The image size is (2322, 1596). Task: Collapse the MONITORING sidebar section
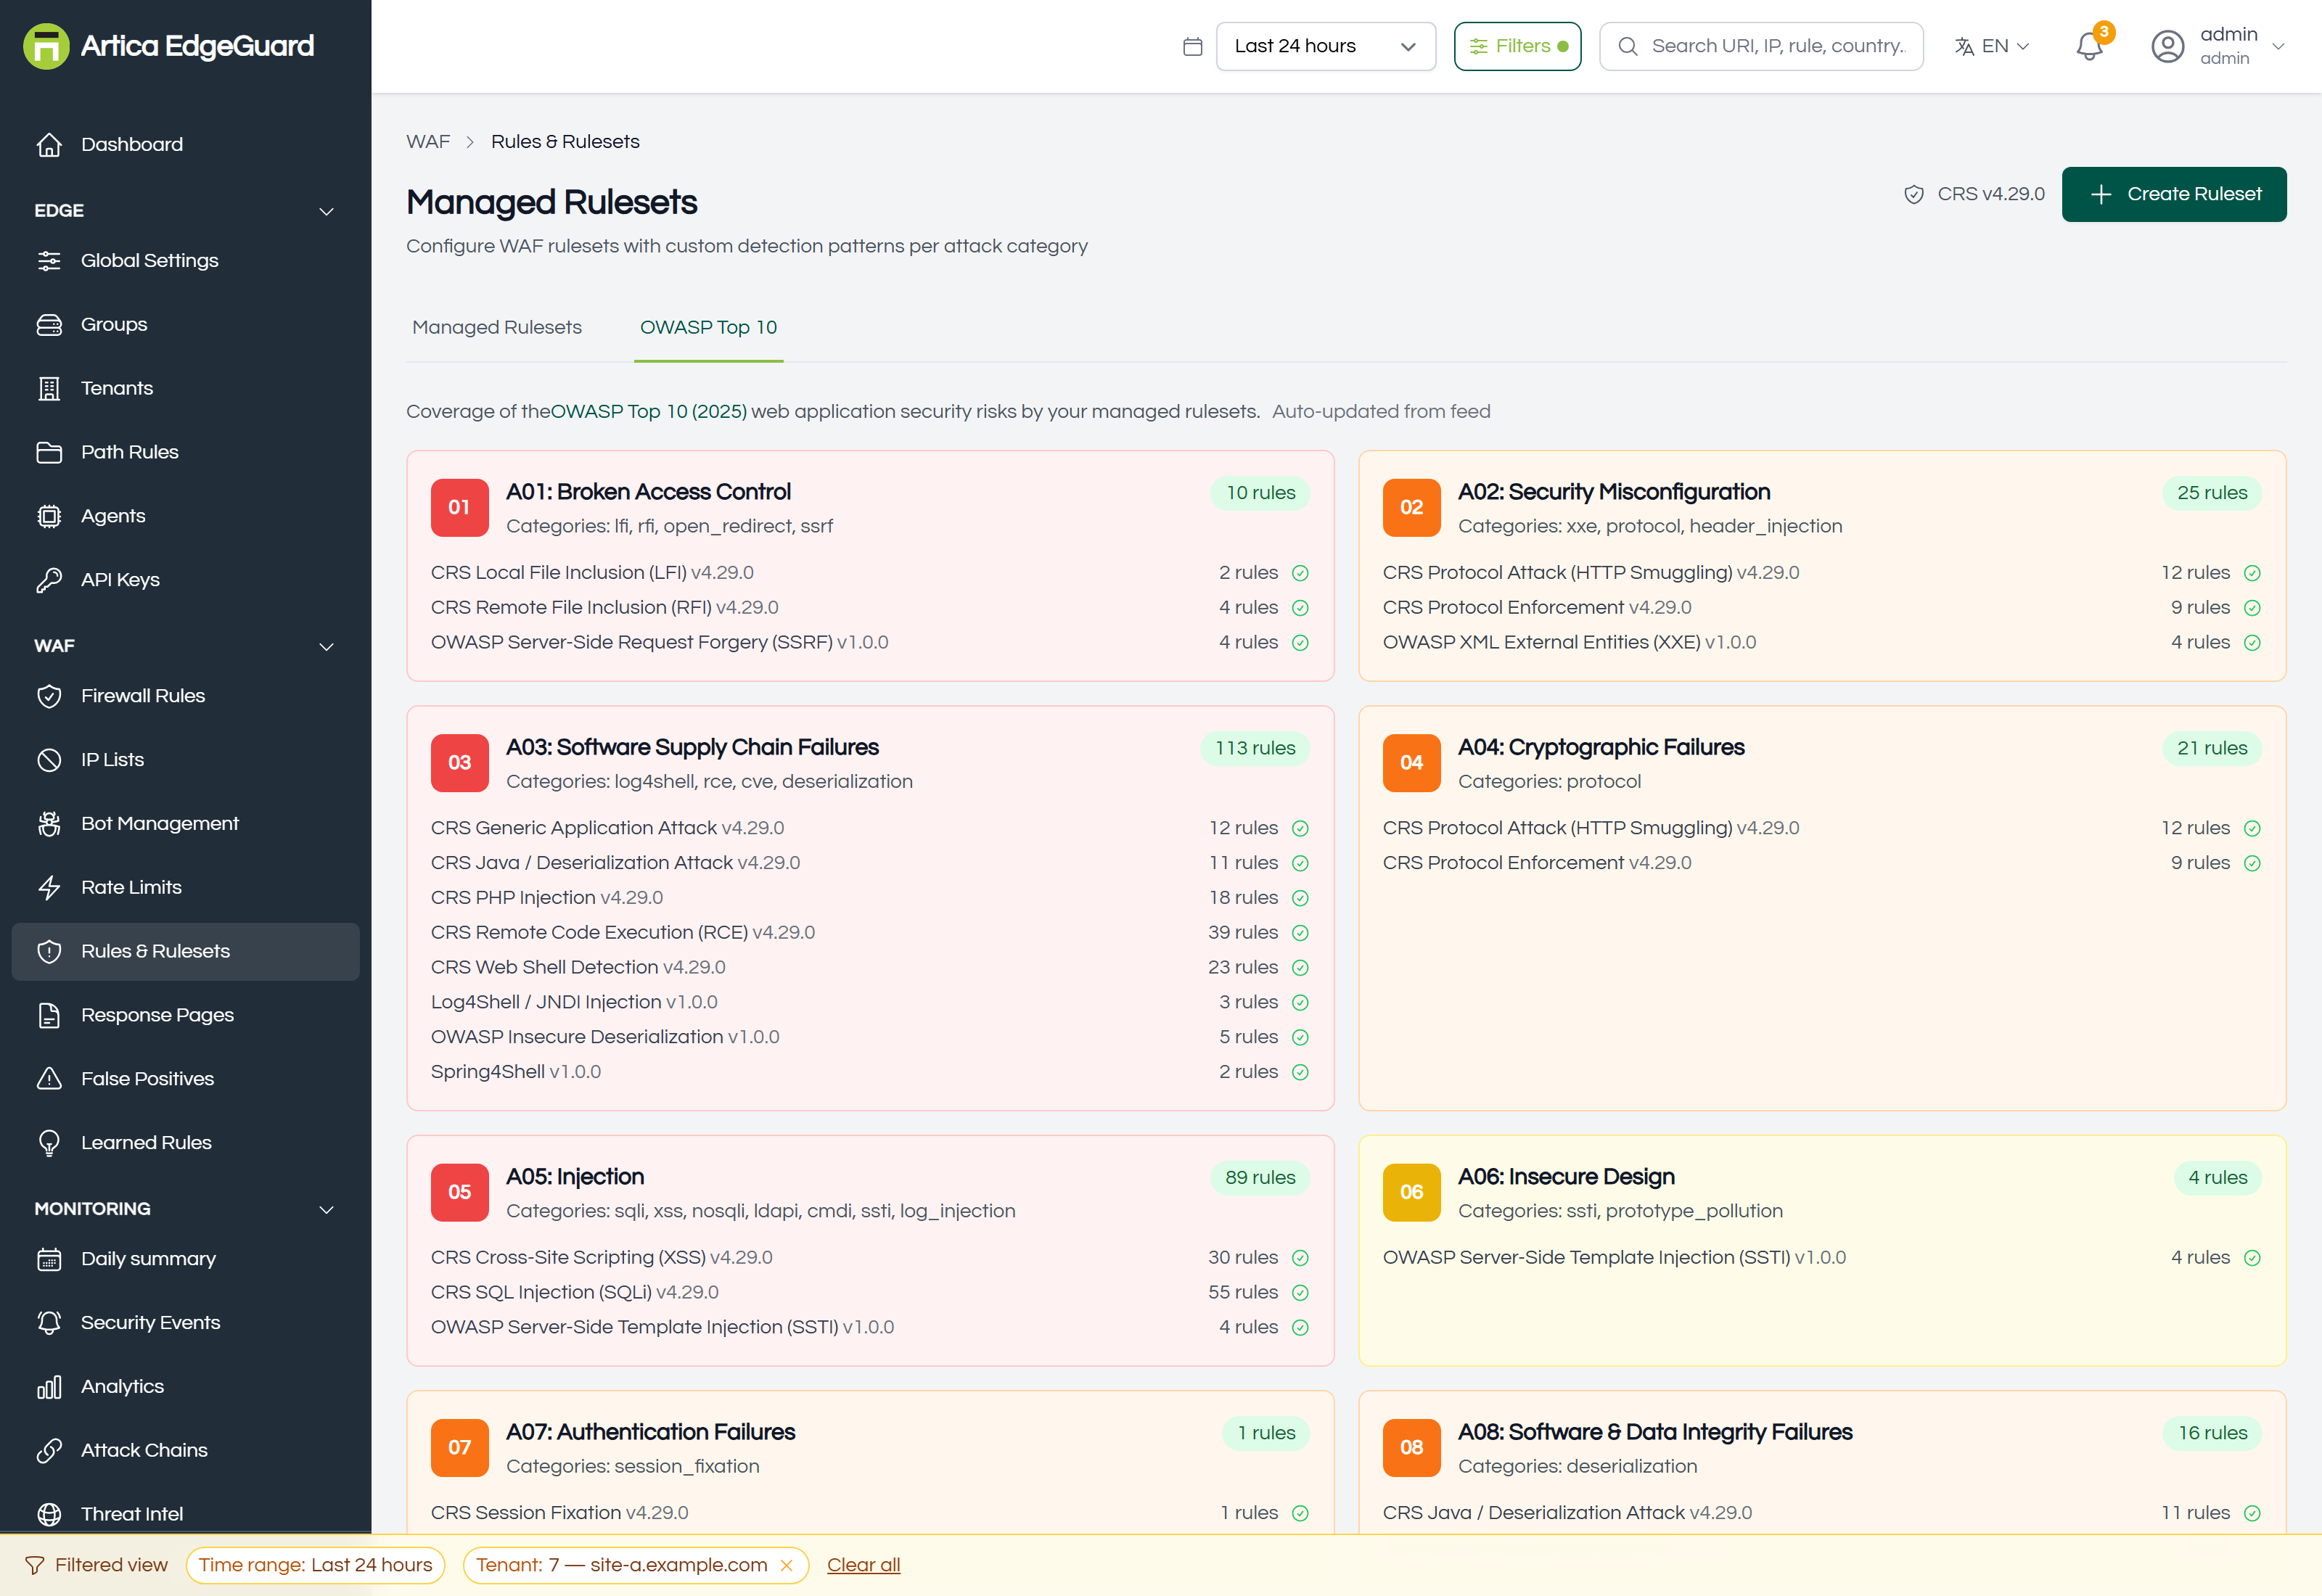(326, 1210)
